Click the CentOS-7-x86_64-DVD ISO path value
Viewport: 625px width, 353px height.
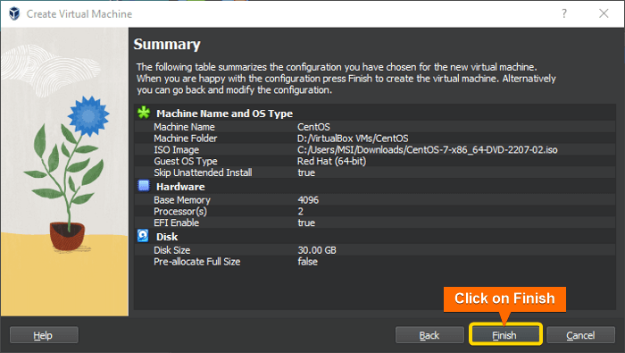pyautogui.click(x=428, y=149)
